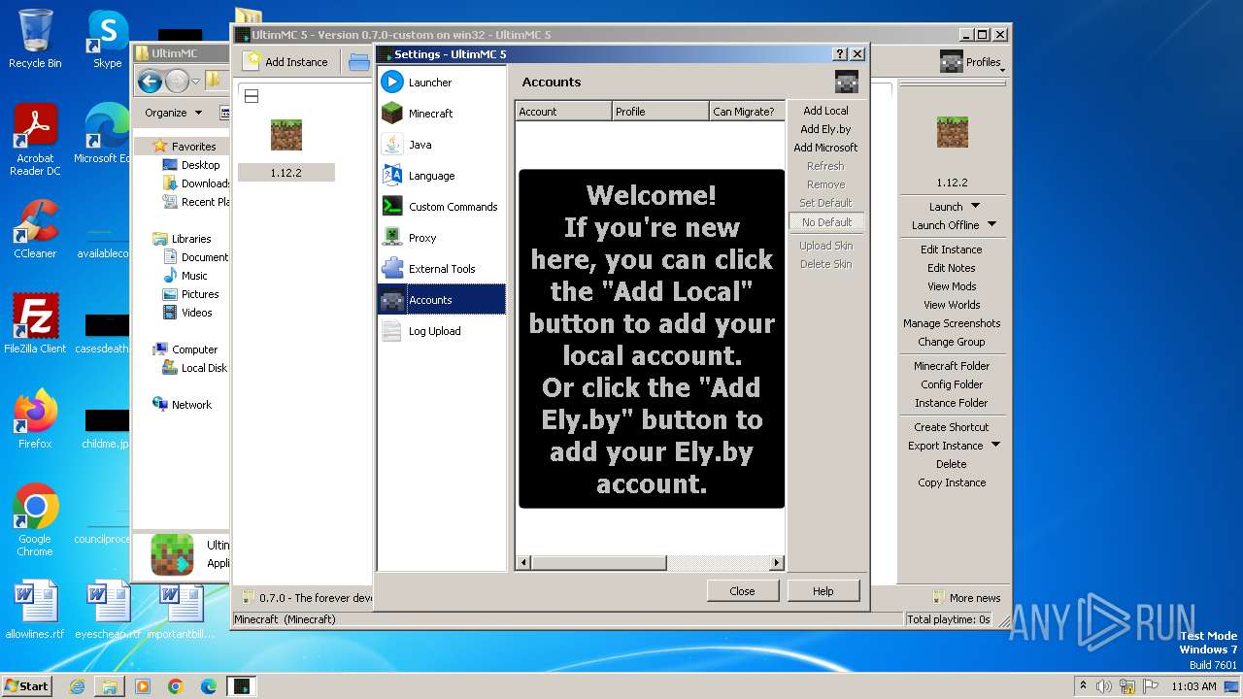The width and height of the screenshot is (1243, 699).
Task: Click More news in the status bar
Action: click(x=966, y=598)
